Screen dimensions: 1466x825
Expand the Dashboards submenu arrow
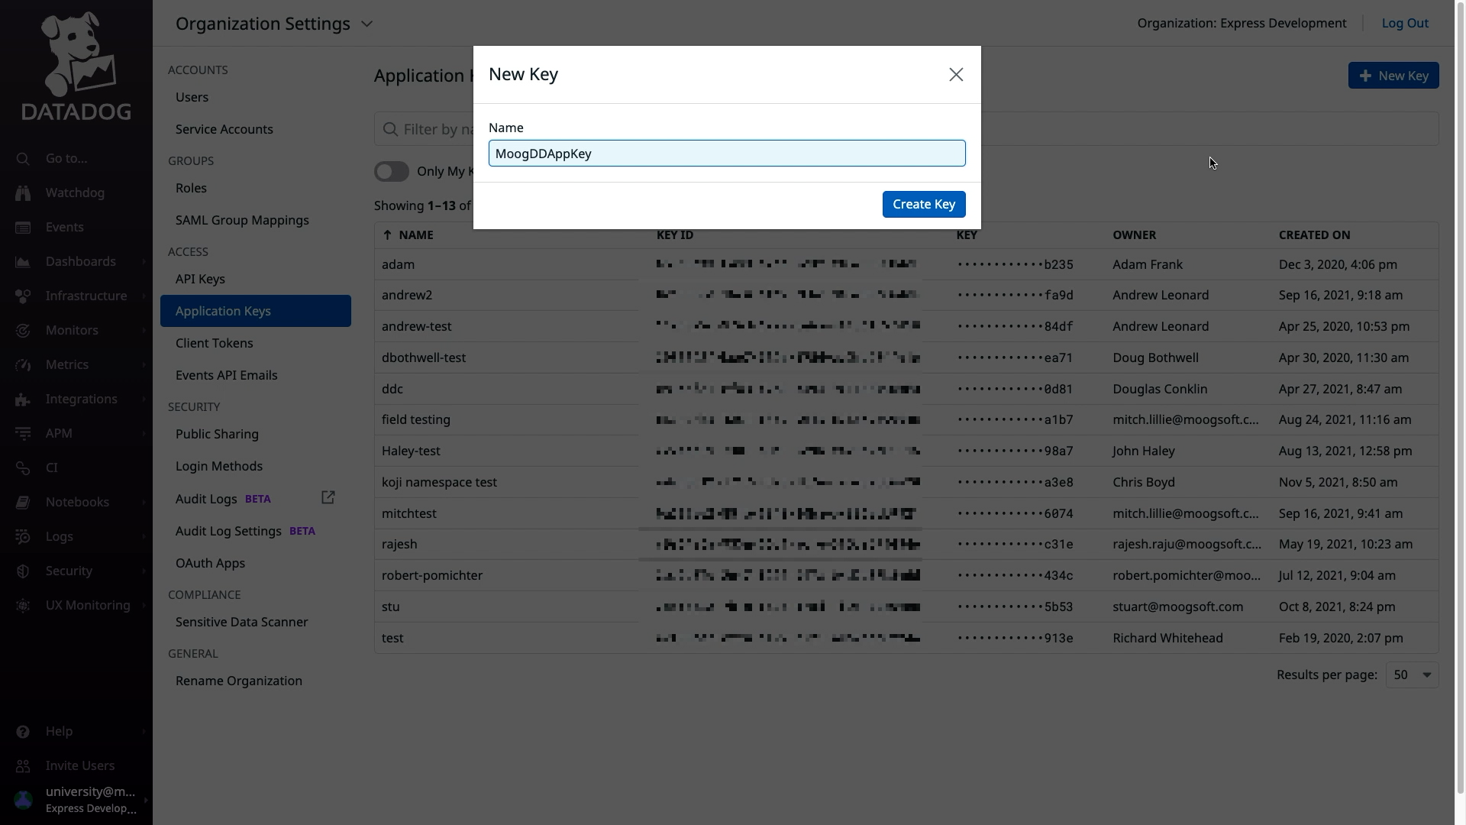pyautogui.click(x=144, y=262)
